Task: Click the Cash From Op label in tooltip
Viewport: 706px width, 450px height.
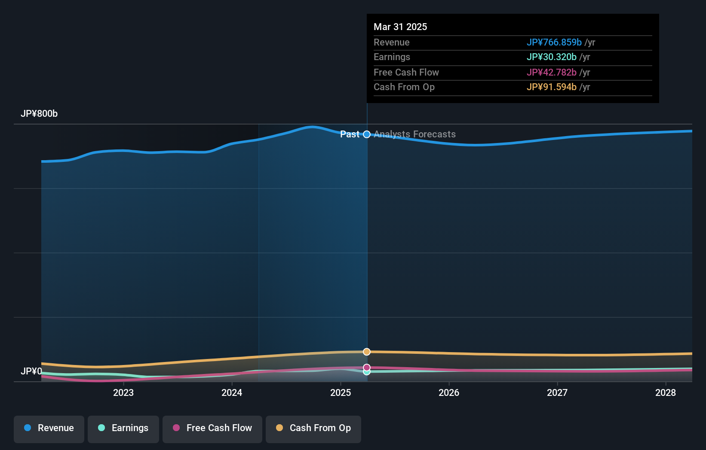Action: click(404, 87)
